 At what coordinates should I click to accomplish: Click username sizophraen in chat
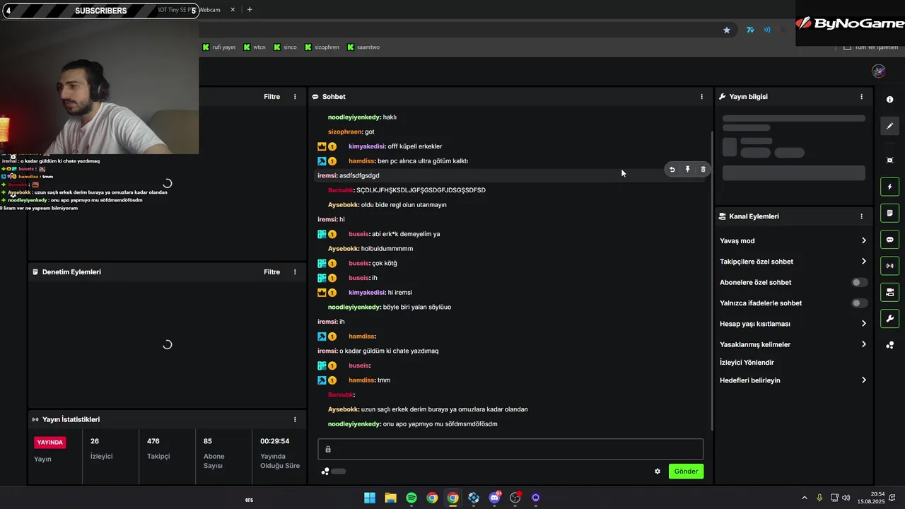(x=345, y=132)
